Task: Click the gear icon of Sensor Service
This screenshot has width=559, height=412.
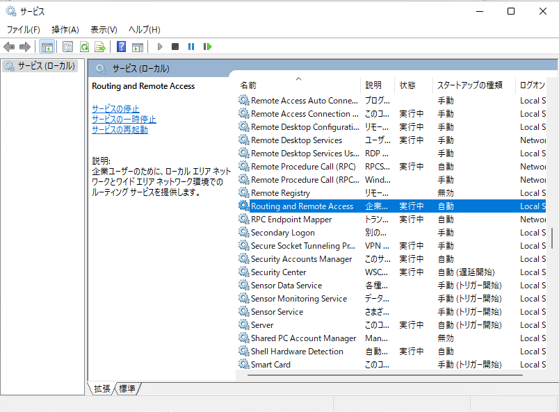Action: 244,311
